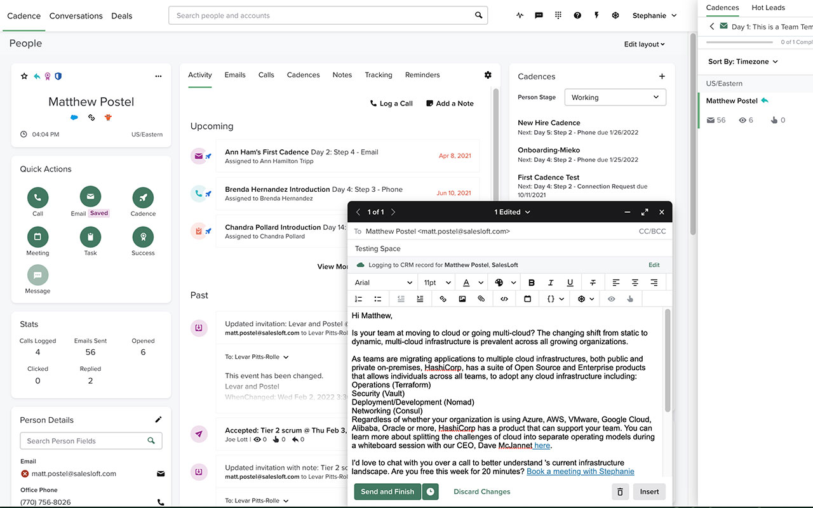Edit Person Details with pencil icon

pyautogui.click(x=158, y=420)
